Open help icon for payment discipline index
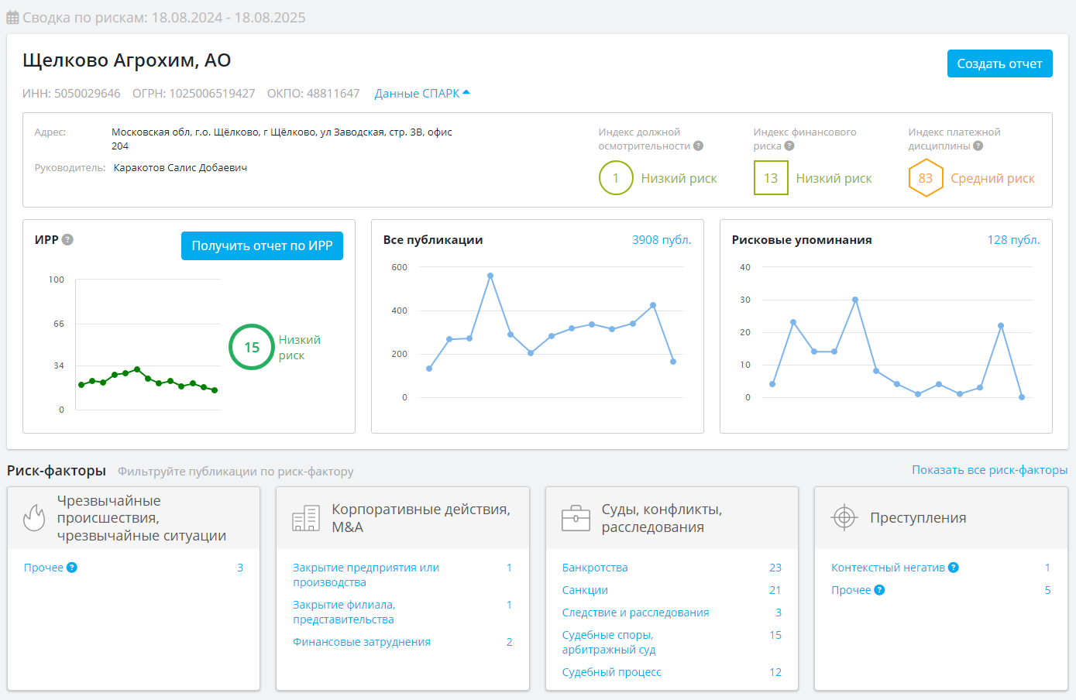Image resolution: width=1076 pixels, height=700 pixels. point(978,146)
